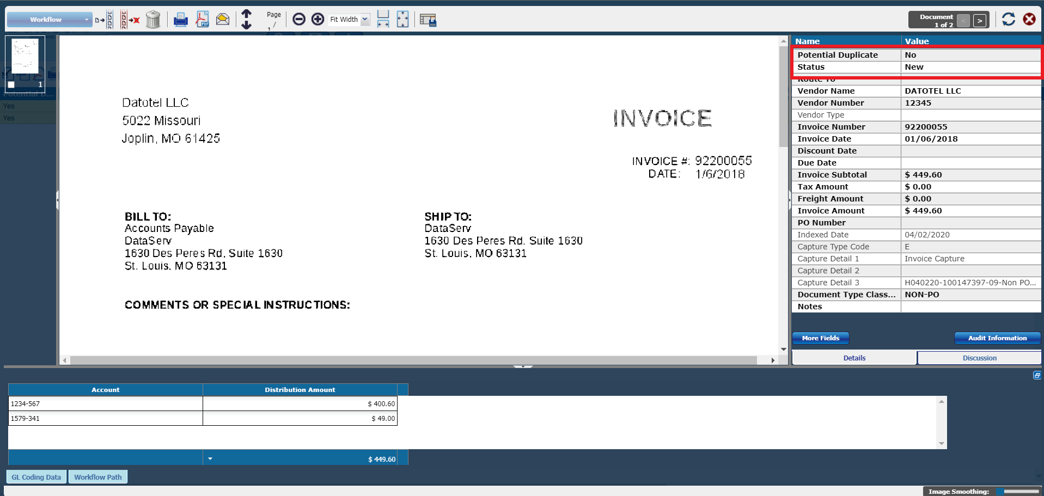Select the account cell 1579-341
The image size is (1044, 496).
pos(105,418)
